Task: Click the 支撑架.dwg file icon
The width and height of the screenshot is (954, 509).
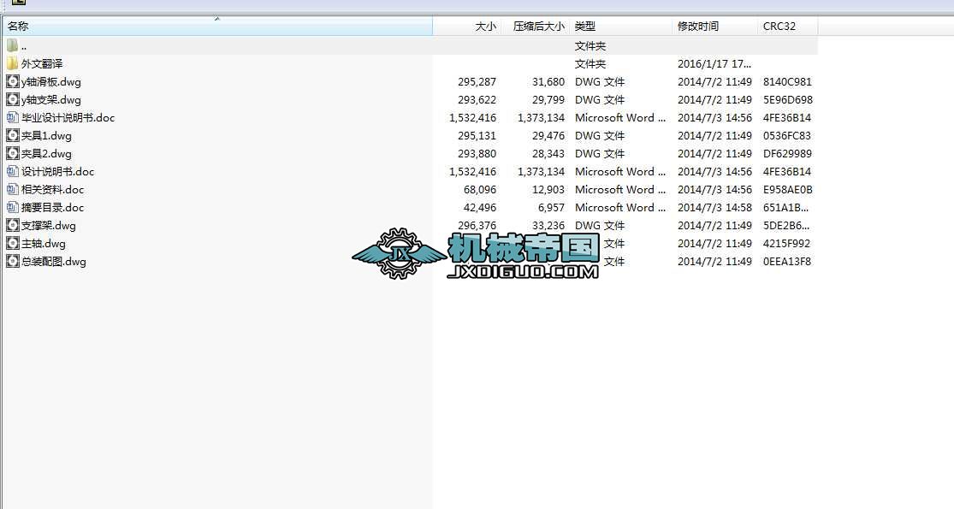Action: point(12,225)
